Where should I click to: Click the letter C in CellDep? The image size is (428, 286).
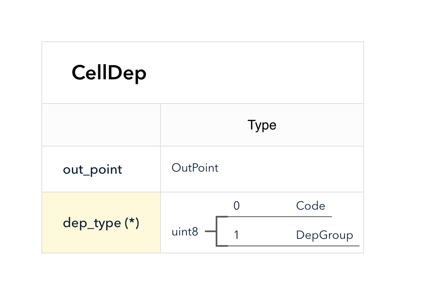(79, 73)
